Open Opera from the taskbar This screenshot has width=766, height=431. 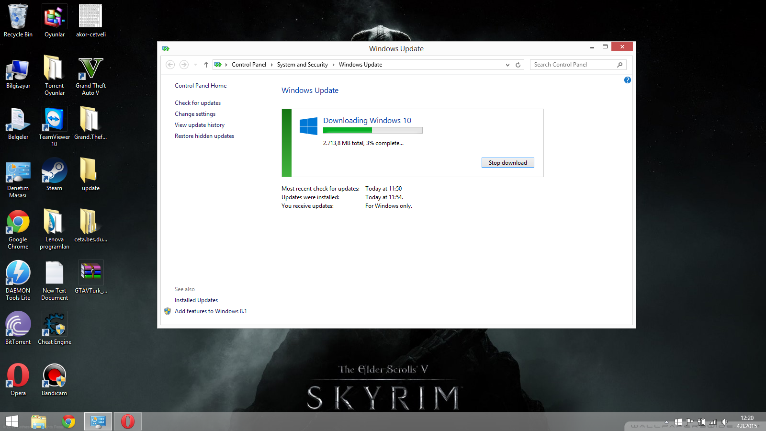point(128,421)
